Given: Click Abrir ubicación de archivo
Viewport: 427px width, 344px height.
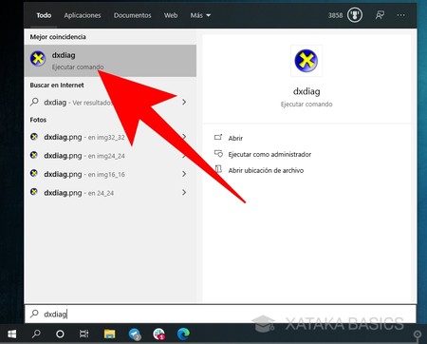Looking at the screenshot, I should pos(266,170).
